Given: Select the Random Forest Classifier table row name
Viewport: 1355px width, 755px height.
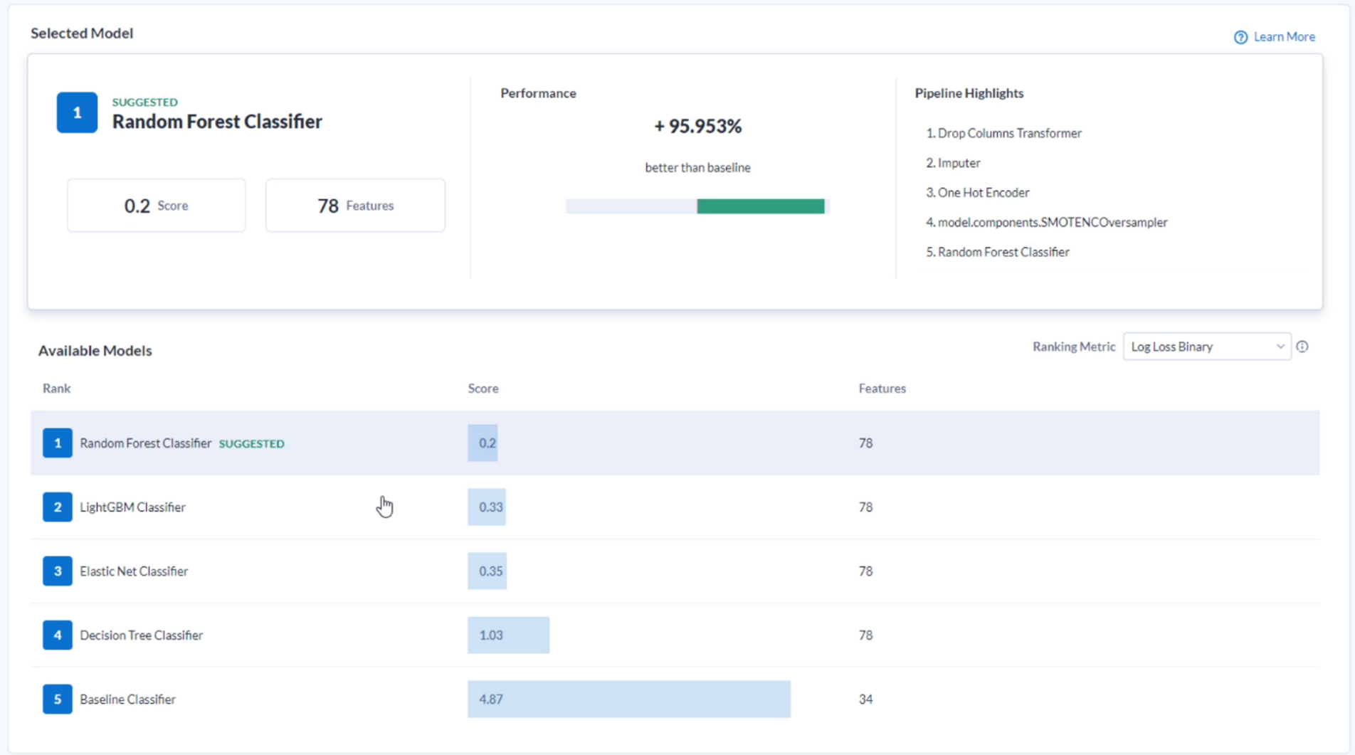Looking at the screenshot, I should [x=145, y=443].
